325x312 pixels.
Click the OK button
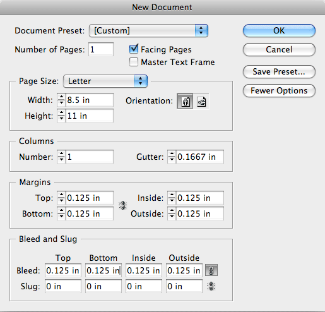coord(279,30)
